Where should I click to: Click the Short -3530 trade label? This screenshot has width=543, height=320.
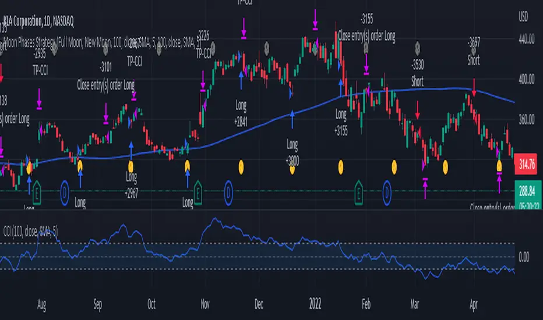point(417,73)
